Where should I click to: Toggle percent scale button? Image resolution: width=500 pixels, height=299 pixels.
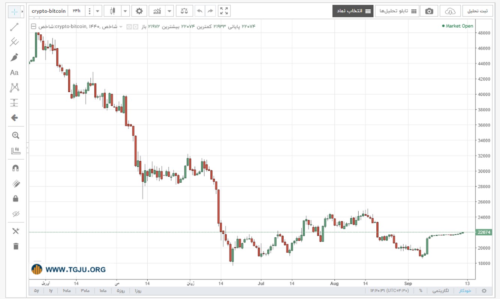[421, 290]
